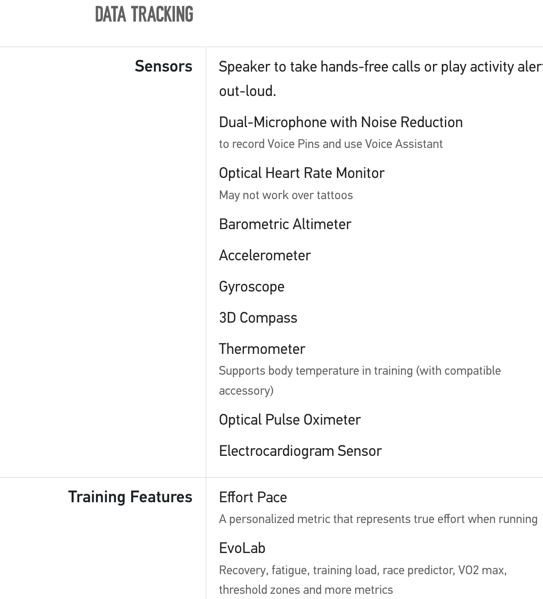Select the EvoLab feature

point(242,548)
